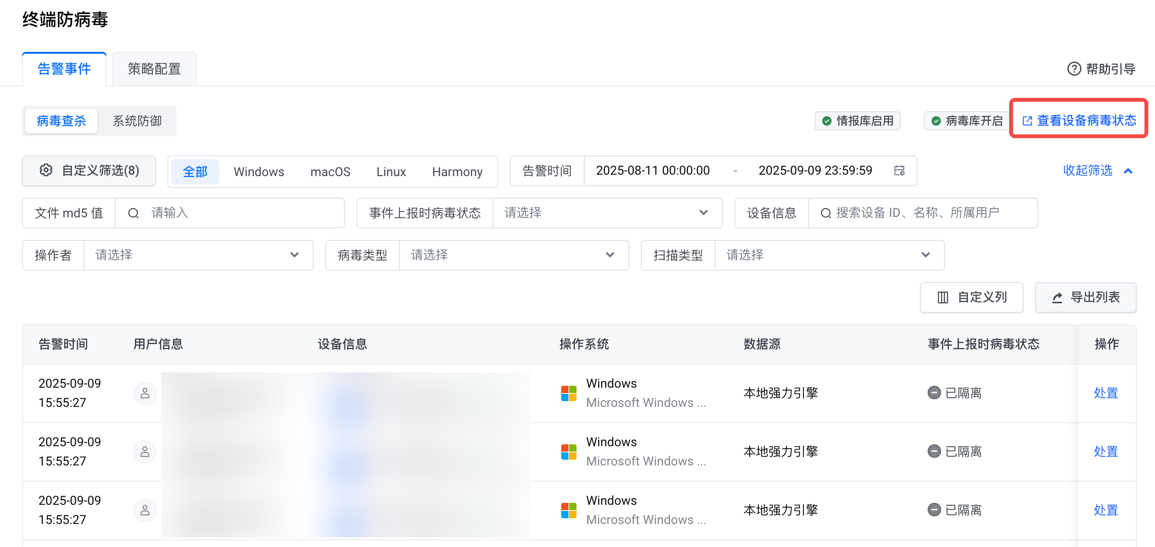Open the 病毒类型 dropdown

tap(513, 255)
